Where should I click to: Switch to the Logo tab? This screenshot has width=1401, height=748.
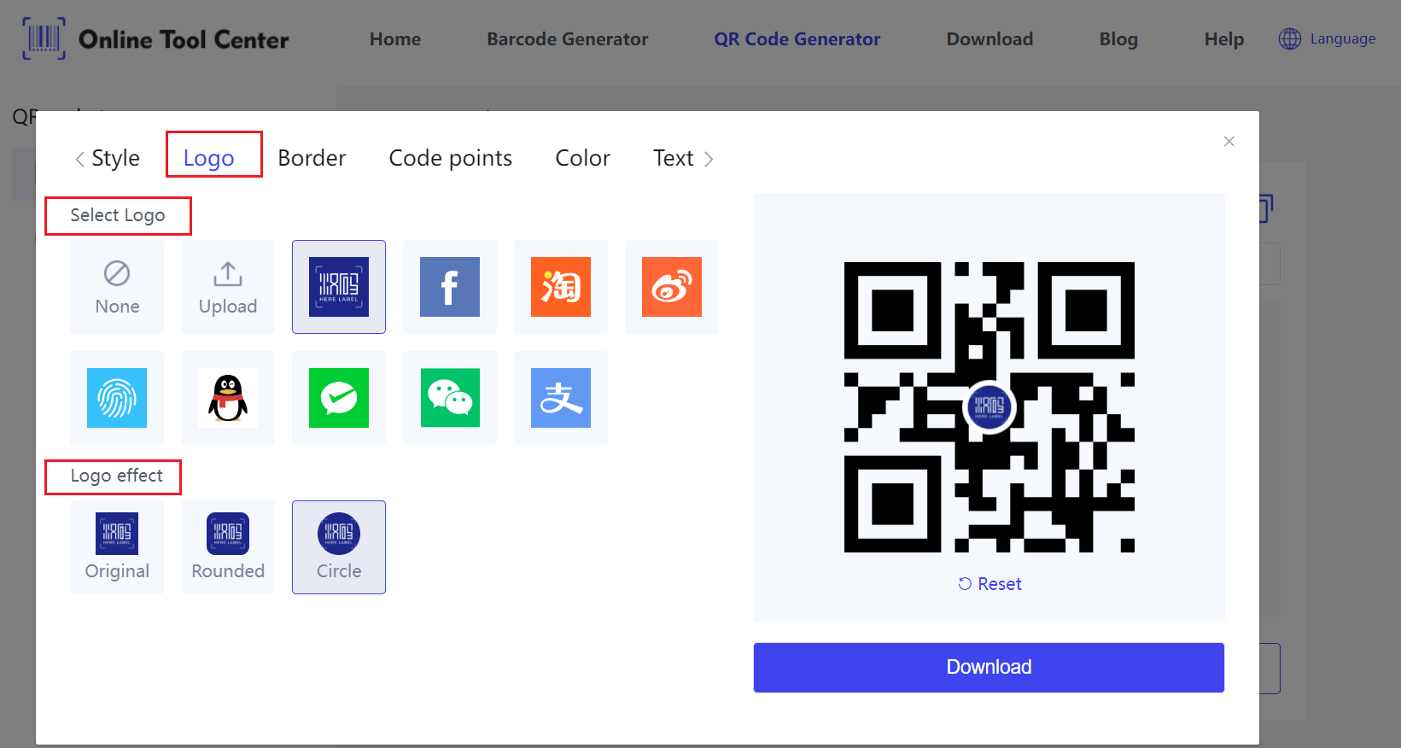pos(209,158)
